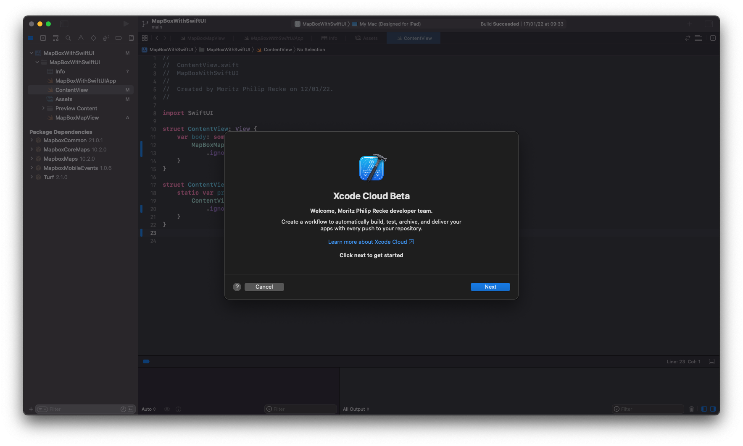Clear the console with the trash icon
The height and width of the screenshot is (446, 743).
pyautogui.click(x=692, y=409)
